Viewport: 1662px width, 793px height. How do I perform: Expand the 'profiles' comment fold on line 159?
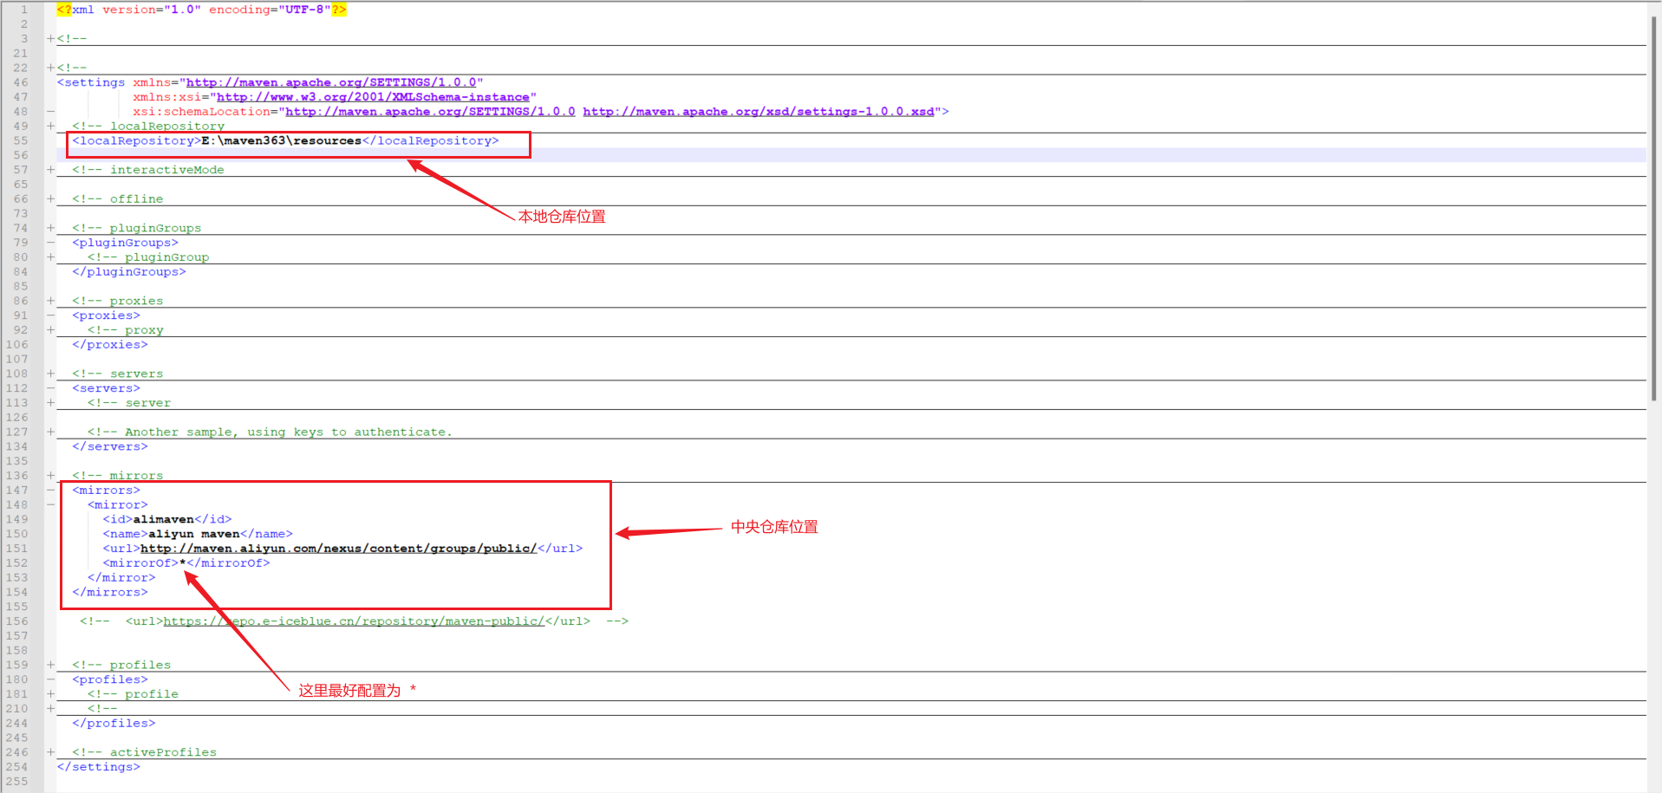click(x=50, y=665)
